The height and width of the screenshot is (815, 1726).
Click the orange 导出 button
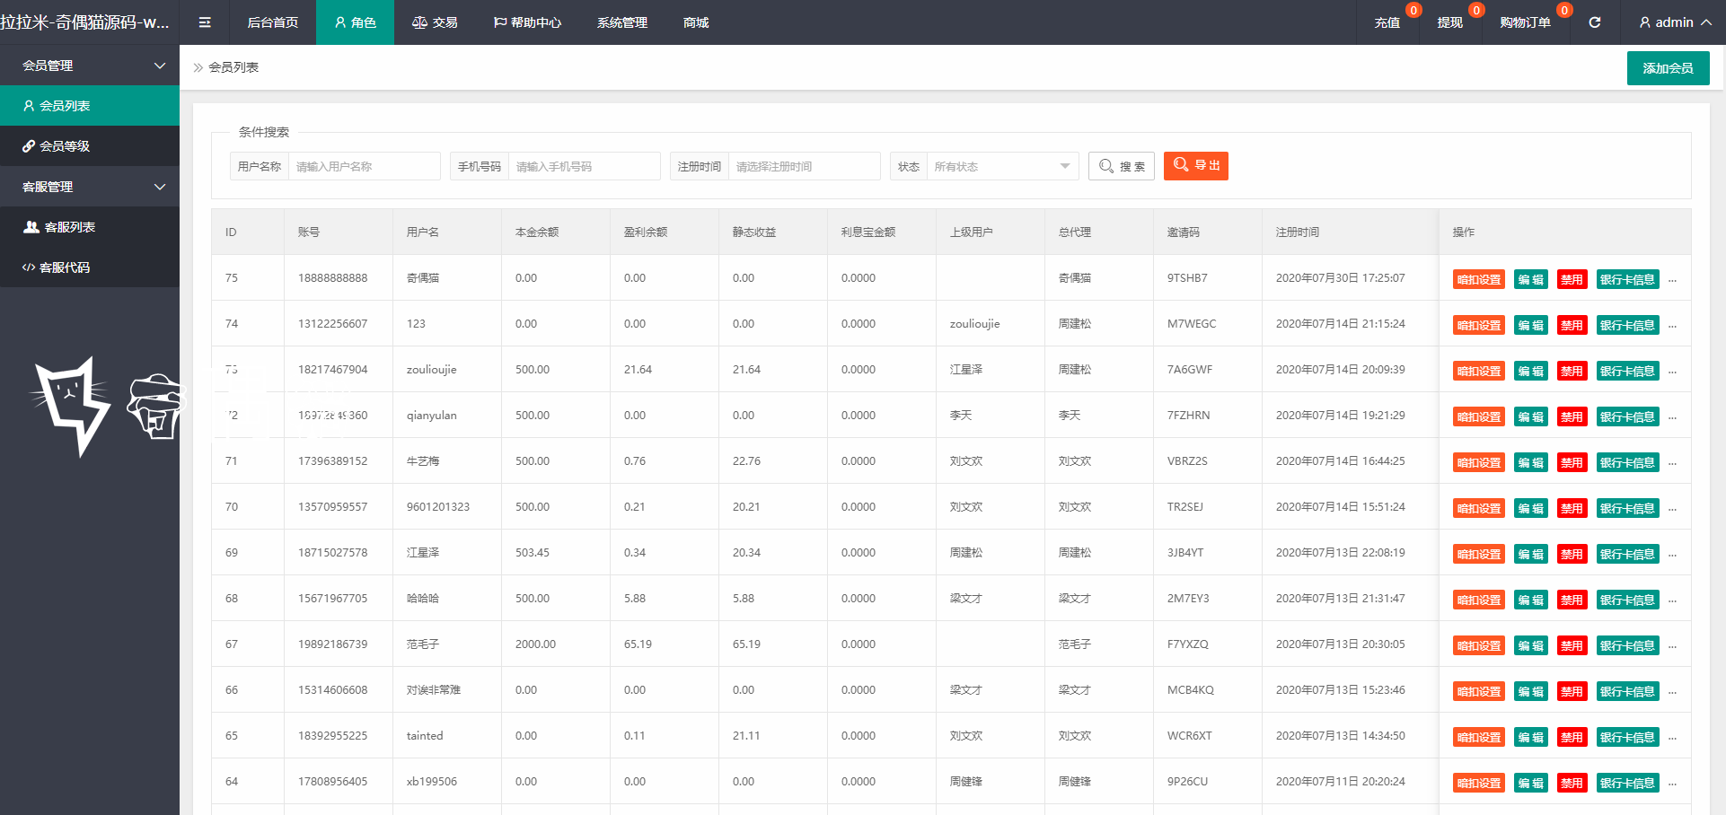(x=1196, y=166)
